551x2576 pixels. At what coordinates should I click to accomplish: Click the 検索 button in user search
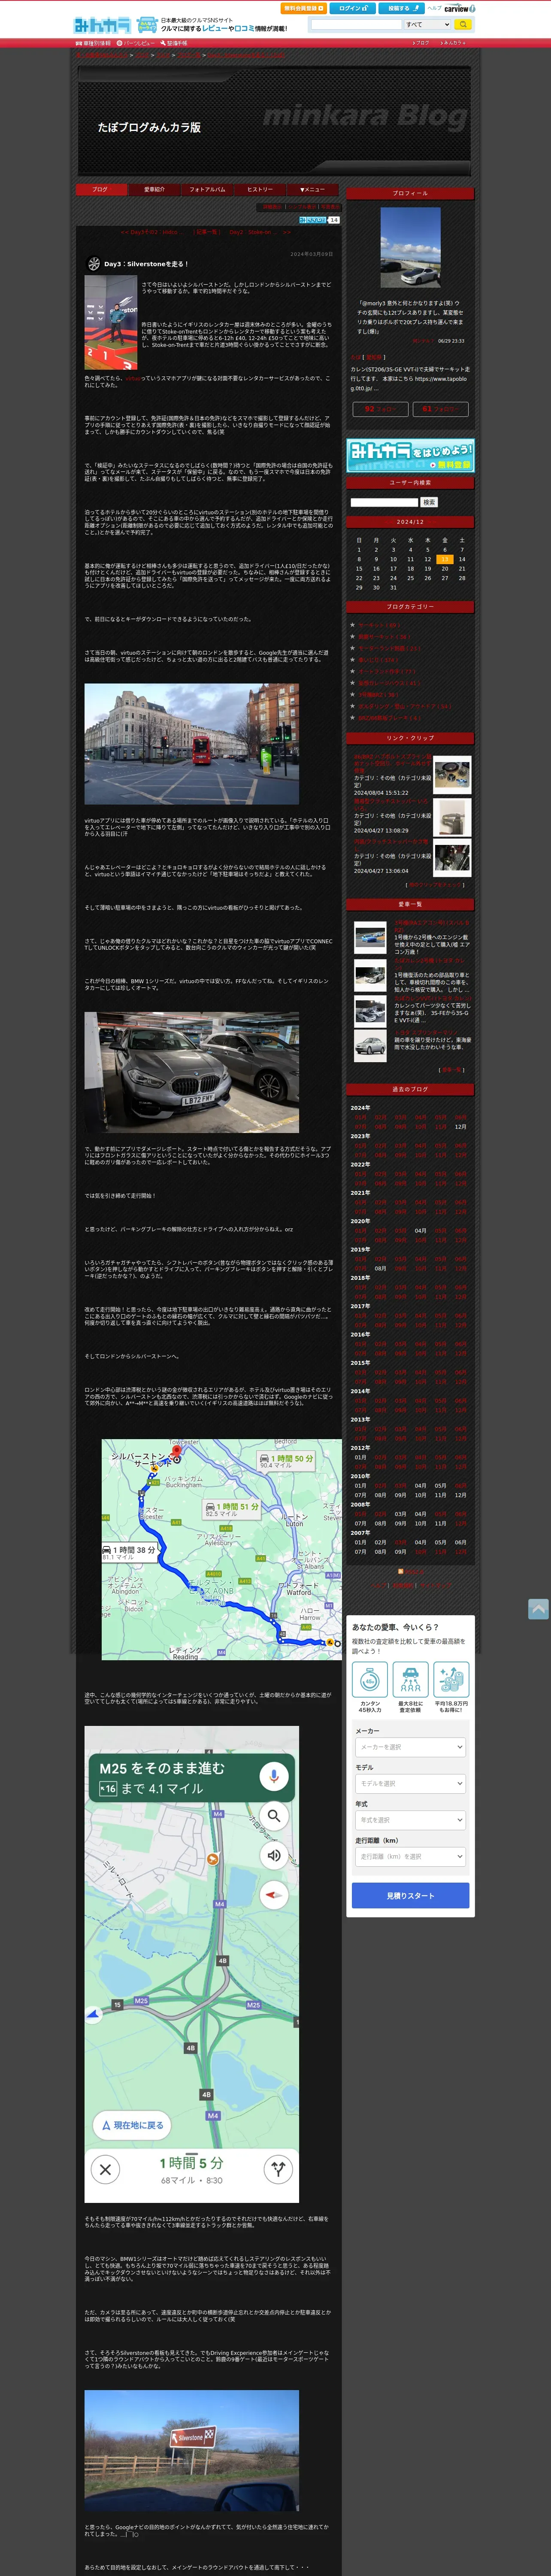point(429,502)
